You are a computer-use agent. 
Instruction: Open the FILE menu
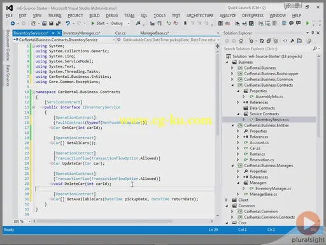pyautogui.click(x=10, y=15)
